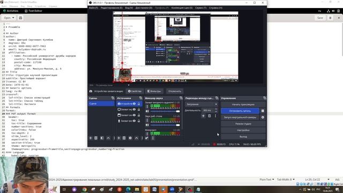Undock the Sources panel icon
The image size is (343, 193).
140,98
